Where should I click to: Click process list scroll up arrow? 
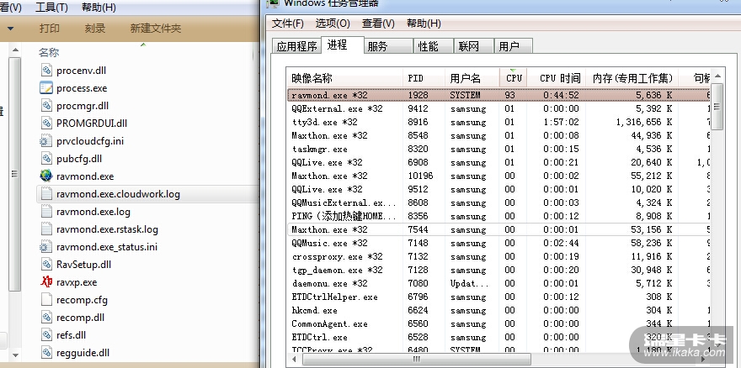click(717, 76)
